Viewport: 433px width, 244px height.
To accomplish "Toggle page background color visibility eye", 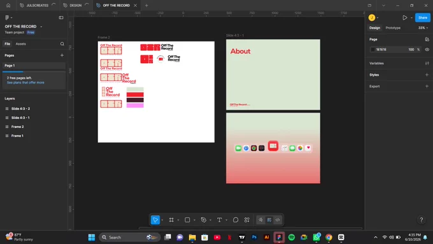I will tap(427, 50).
